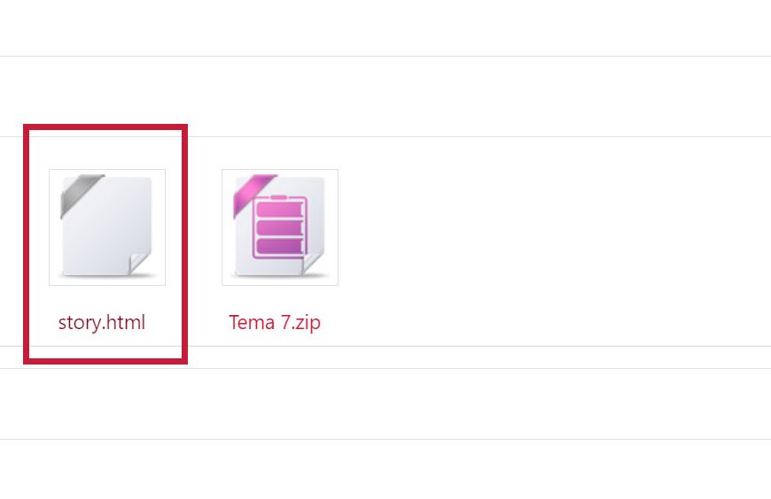Viewport: 771px width, 499px height.
Task: Choose the archive thumbnail for Tema 7.zip
Action: pyautogui.click(x=280, y=226)
